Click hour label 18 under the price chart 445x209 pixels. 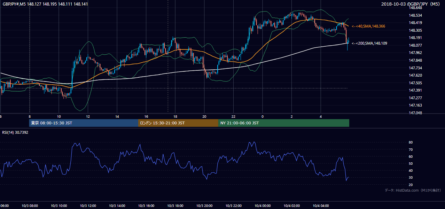(x=175, y=117)
